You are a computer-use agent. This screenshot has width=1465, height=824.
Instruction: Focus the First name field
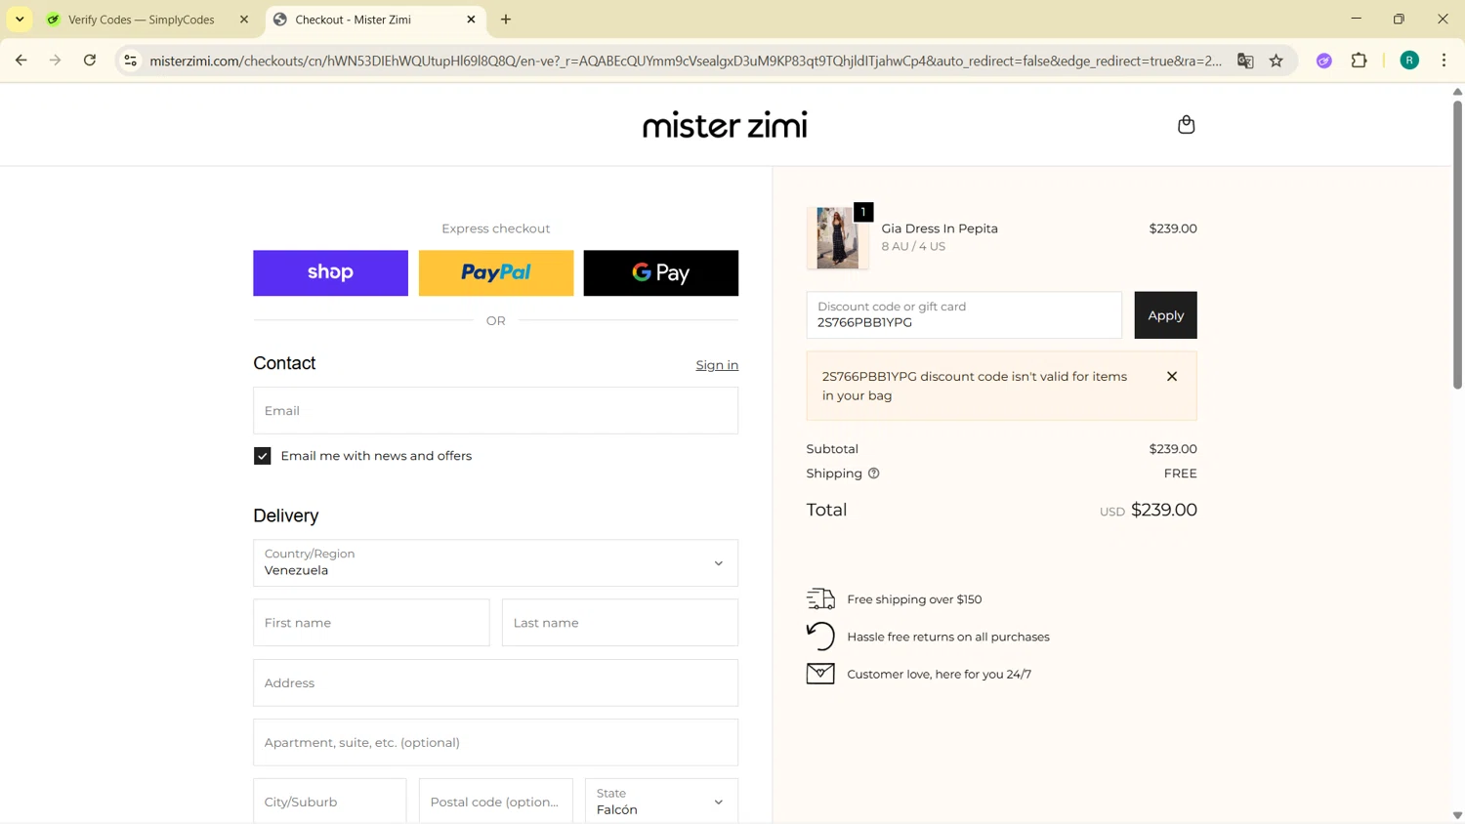(371, 623)
